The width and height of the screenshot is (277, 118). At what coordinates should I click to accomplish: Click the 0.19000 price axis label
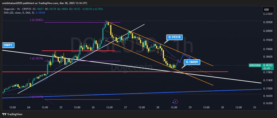click(x=267, y=49)
